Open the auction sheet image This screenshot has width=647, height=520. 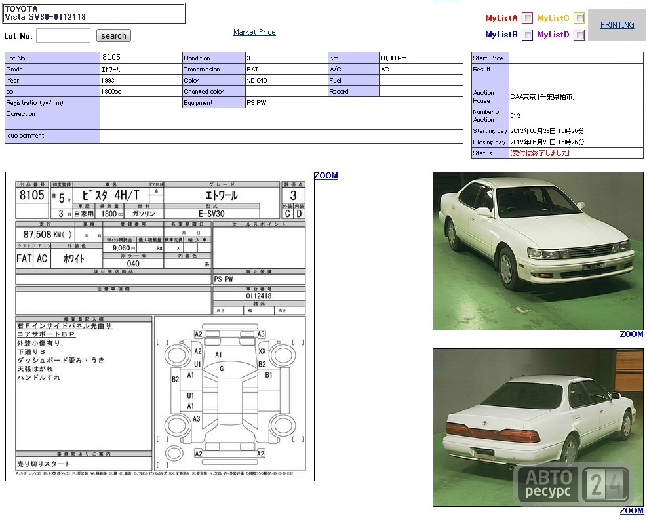click(160, 327)
